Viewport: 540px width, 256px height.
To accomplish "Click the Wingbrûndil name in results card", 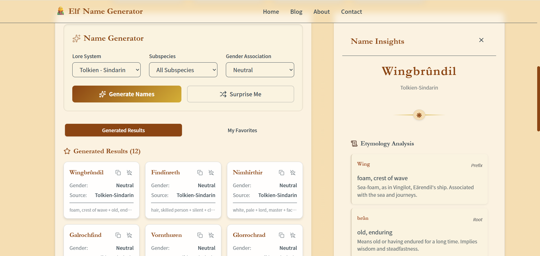I will pos(86,172).
